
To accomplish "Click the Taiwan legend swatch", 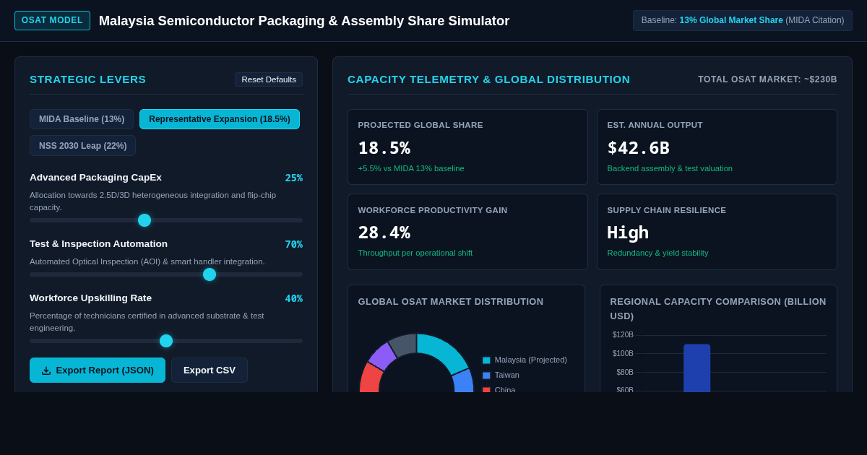I will coord(486,376).
